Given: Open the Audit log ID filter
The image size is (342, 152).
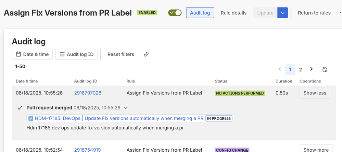Looking at the screenshot, I should (x=76, y=54).
